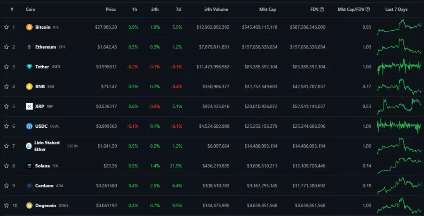Click XRP Mkt Cap/FDV value 0.53
The height and width of the screenshot is (216, 424).
point(367,107)
